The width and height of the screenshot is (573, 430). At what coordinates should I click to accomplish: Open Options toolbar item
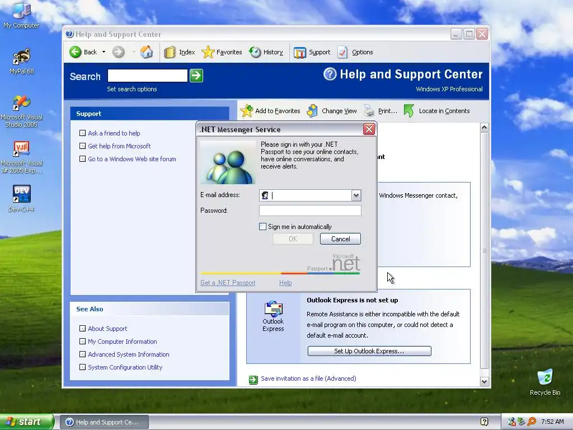(355, 52)
